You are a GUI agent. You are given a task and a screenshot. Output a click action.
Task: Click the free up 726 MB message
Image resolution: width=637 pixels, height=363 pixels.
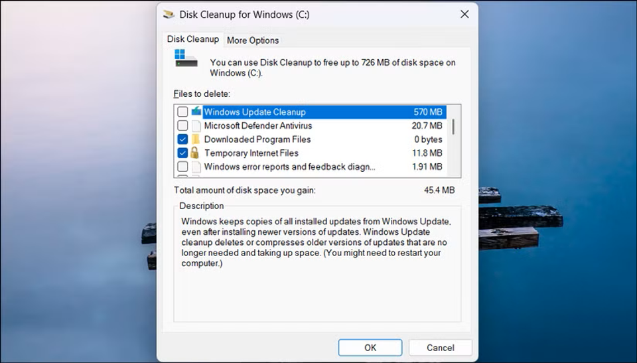click(332, 68)
